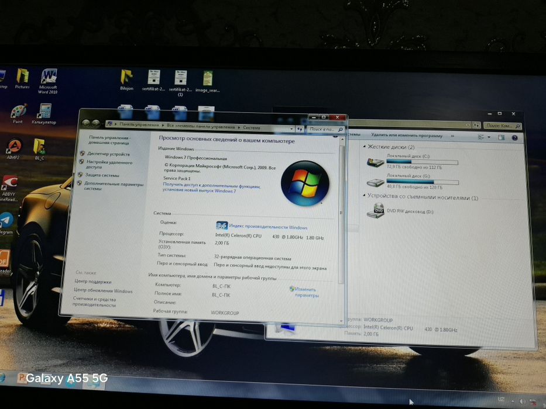546x409 pixels.
Task: Click the Service Pack 1 text
Action: [177, 178]
